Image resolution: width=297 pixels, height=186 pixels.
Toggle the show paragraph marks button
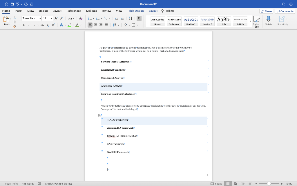139,18
